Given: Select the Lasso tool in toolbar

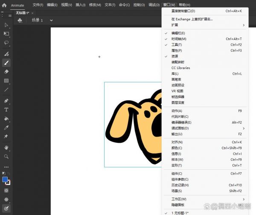Looking at the screenshot, I should (6, 43).
